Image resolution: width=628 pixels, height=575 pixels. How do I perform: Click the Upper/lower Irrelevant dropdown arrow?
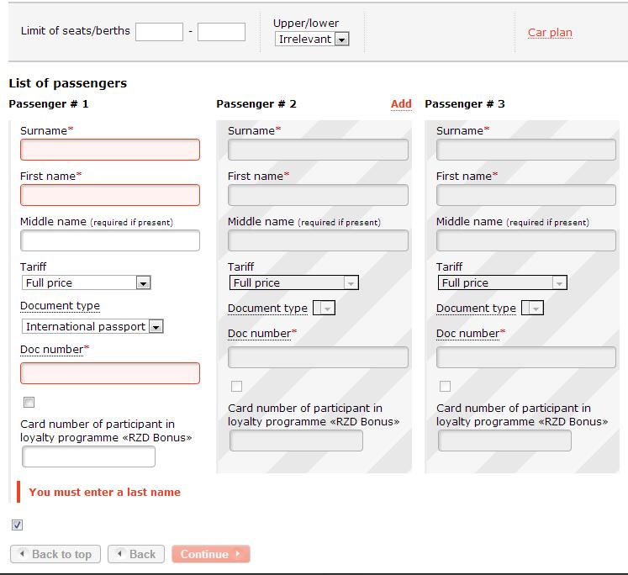[341, 40]
